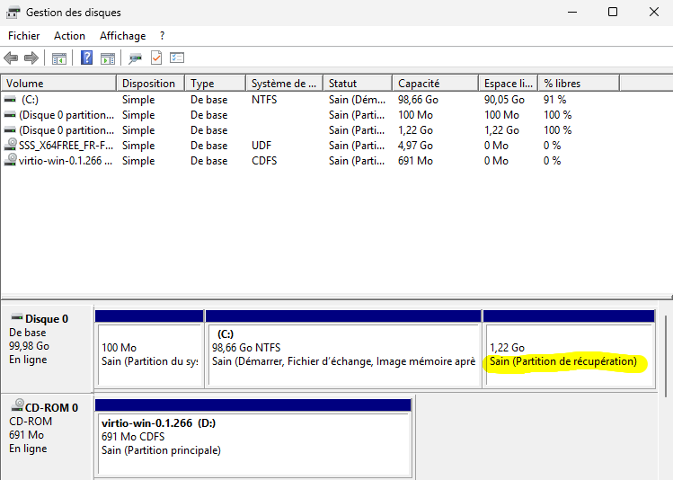The width and height of the screenshot is (673, 480).
Task: Click the Disque 0 disk label panel
Action: click(47, 340)
